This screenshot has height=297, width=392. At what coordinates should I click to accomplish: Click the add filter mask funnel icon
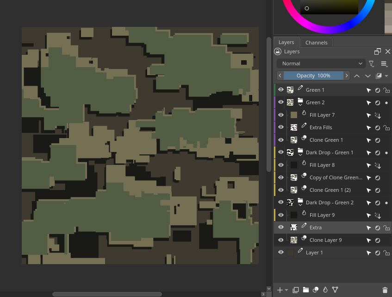335,290
